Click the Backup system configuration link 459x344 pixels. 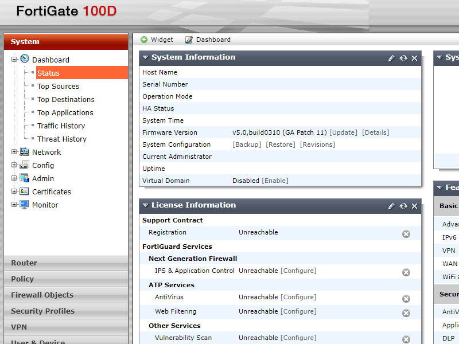pyautogui.click(x=247, y=144)
